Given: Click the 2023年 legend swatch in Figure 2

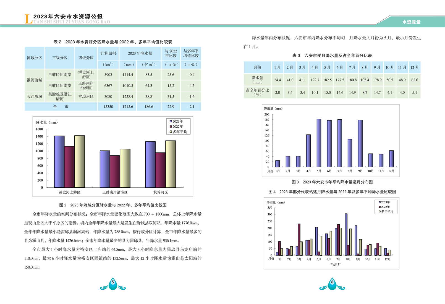Looking at the screenshot, I should pos(171,121).
